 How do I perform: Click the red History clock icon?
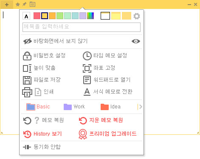point(27,134)
